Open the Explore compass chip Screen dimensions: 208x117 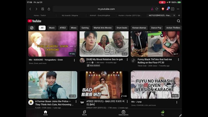[x=32, y=28]
